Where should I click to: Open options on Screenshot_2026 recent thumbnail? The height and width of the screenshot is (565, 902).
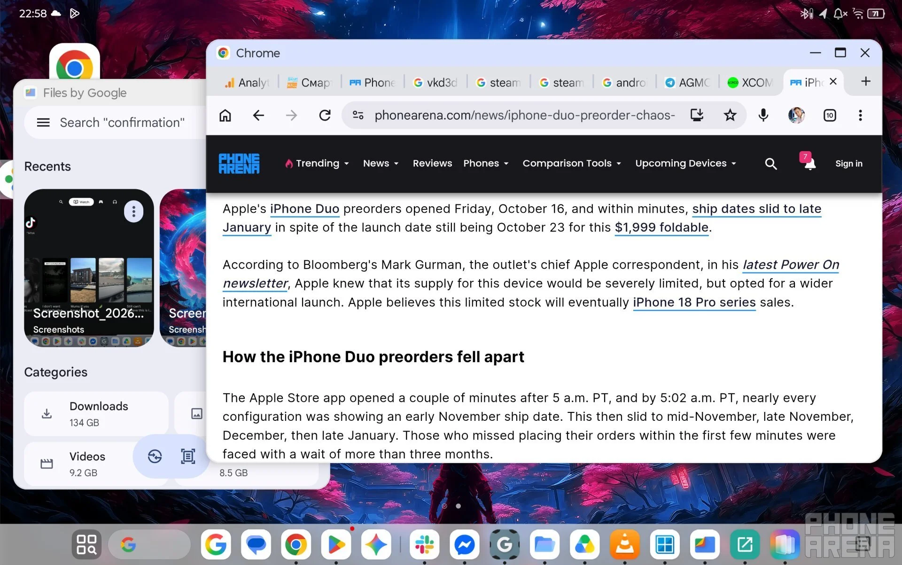click(x=134, y=212)
